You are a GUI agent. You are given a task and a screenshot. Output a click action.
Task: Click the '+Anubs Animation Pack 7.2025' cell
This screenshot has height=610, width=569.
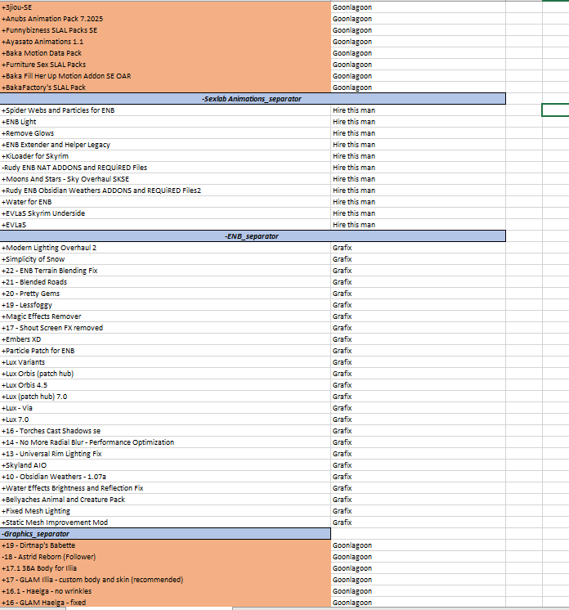point(165,19)
